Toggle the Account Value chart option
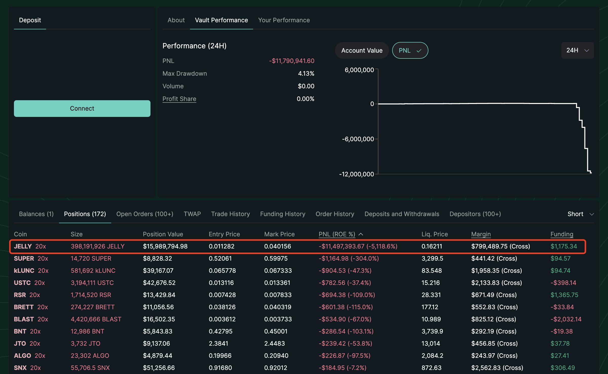 362,51
